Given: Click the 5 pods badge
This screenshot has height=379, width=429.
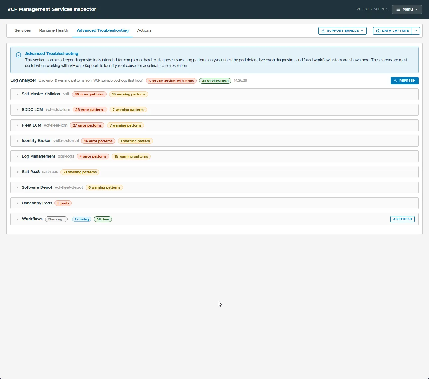Looking at the screenshot, I should pyautogui.click(x=63, y=203).
